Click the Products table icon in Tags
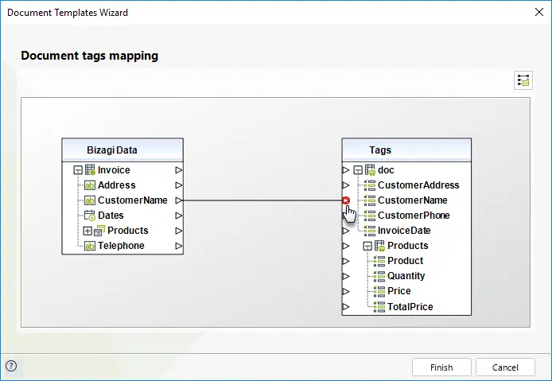The image size is (552, 381). tap(379, 246)
